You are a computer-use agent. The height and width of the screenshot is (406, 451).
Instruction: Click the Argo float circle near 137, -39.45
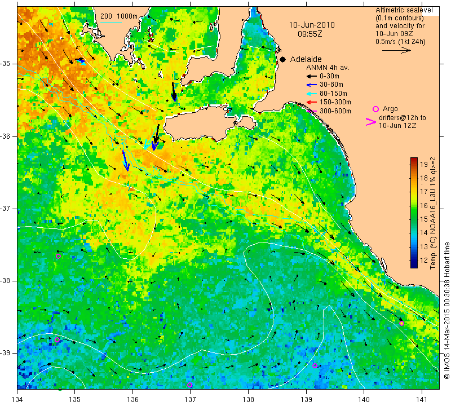coord(189,385)
